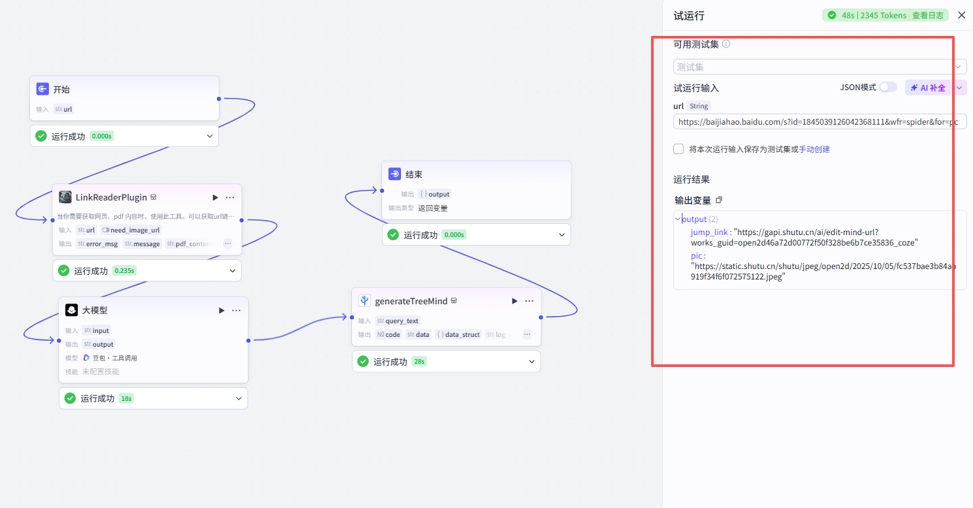The image size is (973, 508).
Task: Run the generateTreeMind node with play button
Action: [515, 301]
